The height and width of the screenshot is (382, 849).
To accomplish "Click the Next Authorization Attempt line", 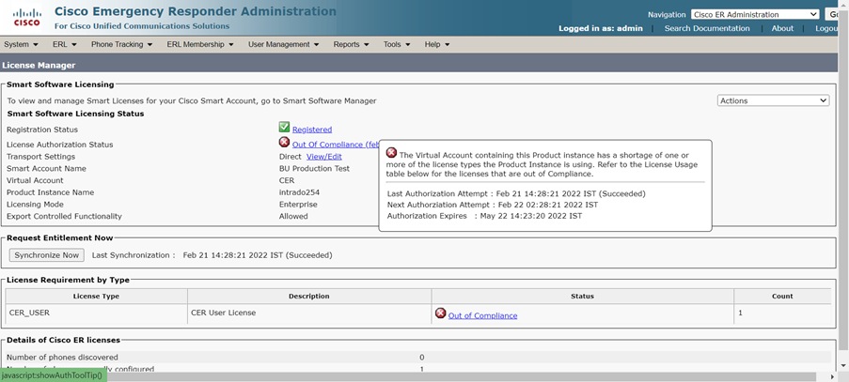I will [x=493, y=205].
